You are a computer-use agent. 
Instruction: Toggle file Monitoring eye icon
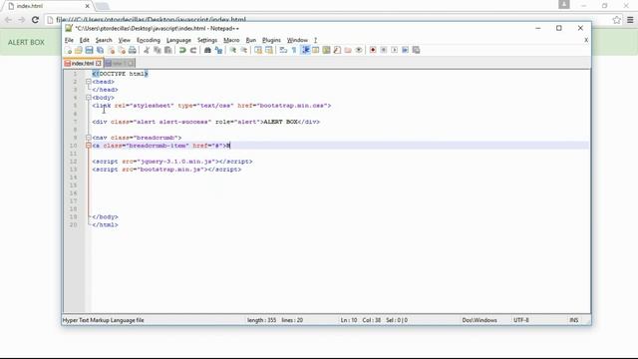click(x=359, y=50)
